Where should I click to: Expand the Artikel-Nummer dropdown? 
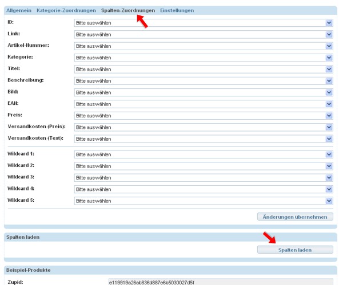204,46
